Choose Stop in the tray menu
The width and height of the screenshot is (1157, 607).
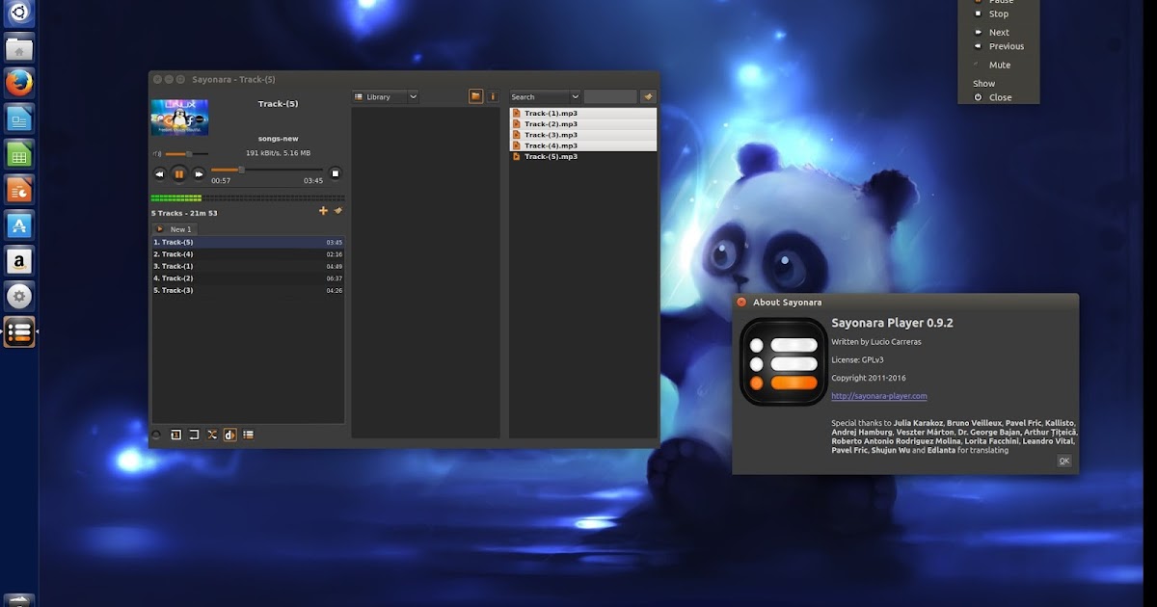point(999,14)
